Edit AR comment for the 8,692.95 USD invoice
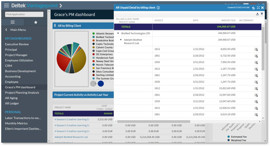Viewport: 270px width, 146px height. click(x=256, y=49)
